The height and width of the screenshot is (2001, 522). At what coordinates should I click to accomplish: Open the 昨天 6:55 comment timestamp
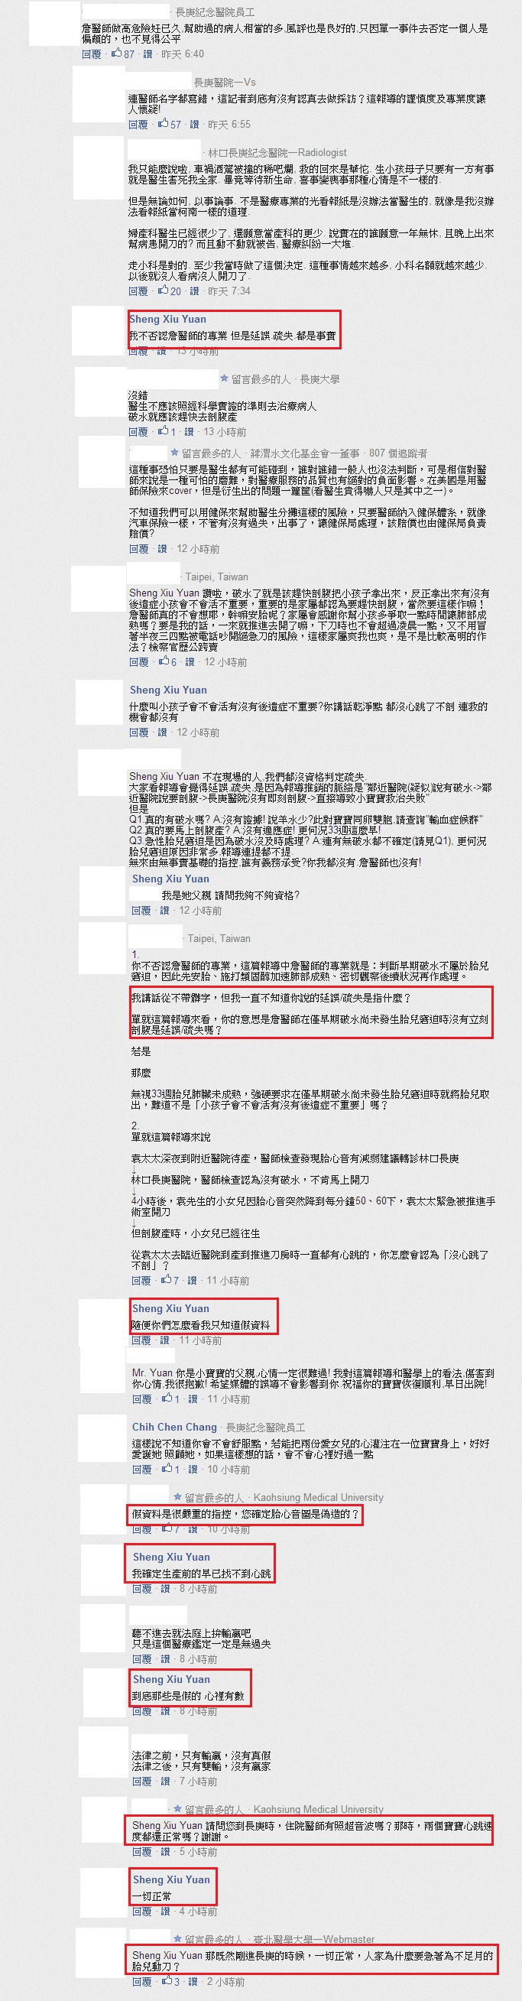pos(230,125)
